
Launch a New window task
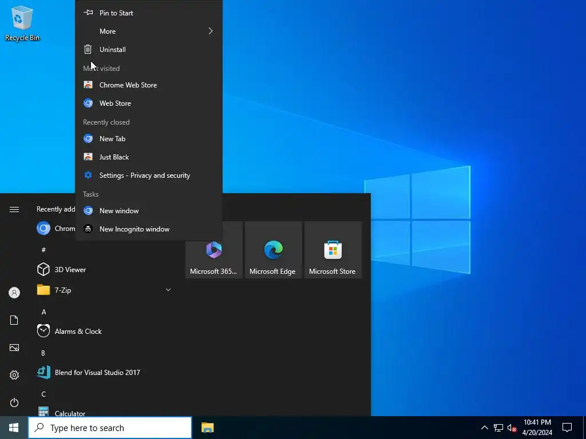tap(149, 210)
